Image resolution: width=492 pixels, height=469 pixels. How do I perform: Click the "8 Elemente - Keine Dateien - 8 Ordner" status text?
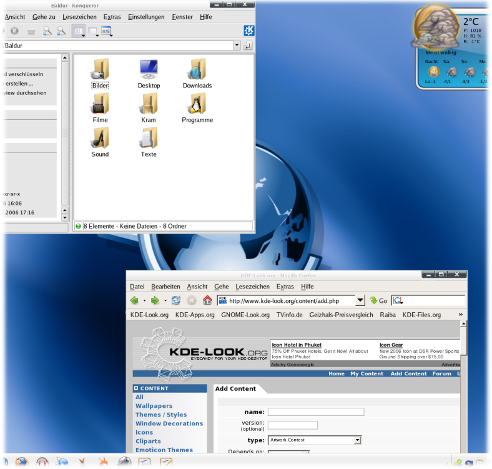(x=135, y=226)
